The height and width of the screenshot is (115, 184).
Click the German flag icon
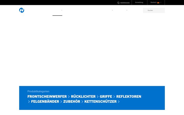pyautogui.click(x=158, y=3)
